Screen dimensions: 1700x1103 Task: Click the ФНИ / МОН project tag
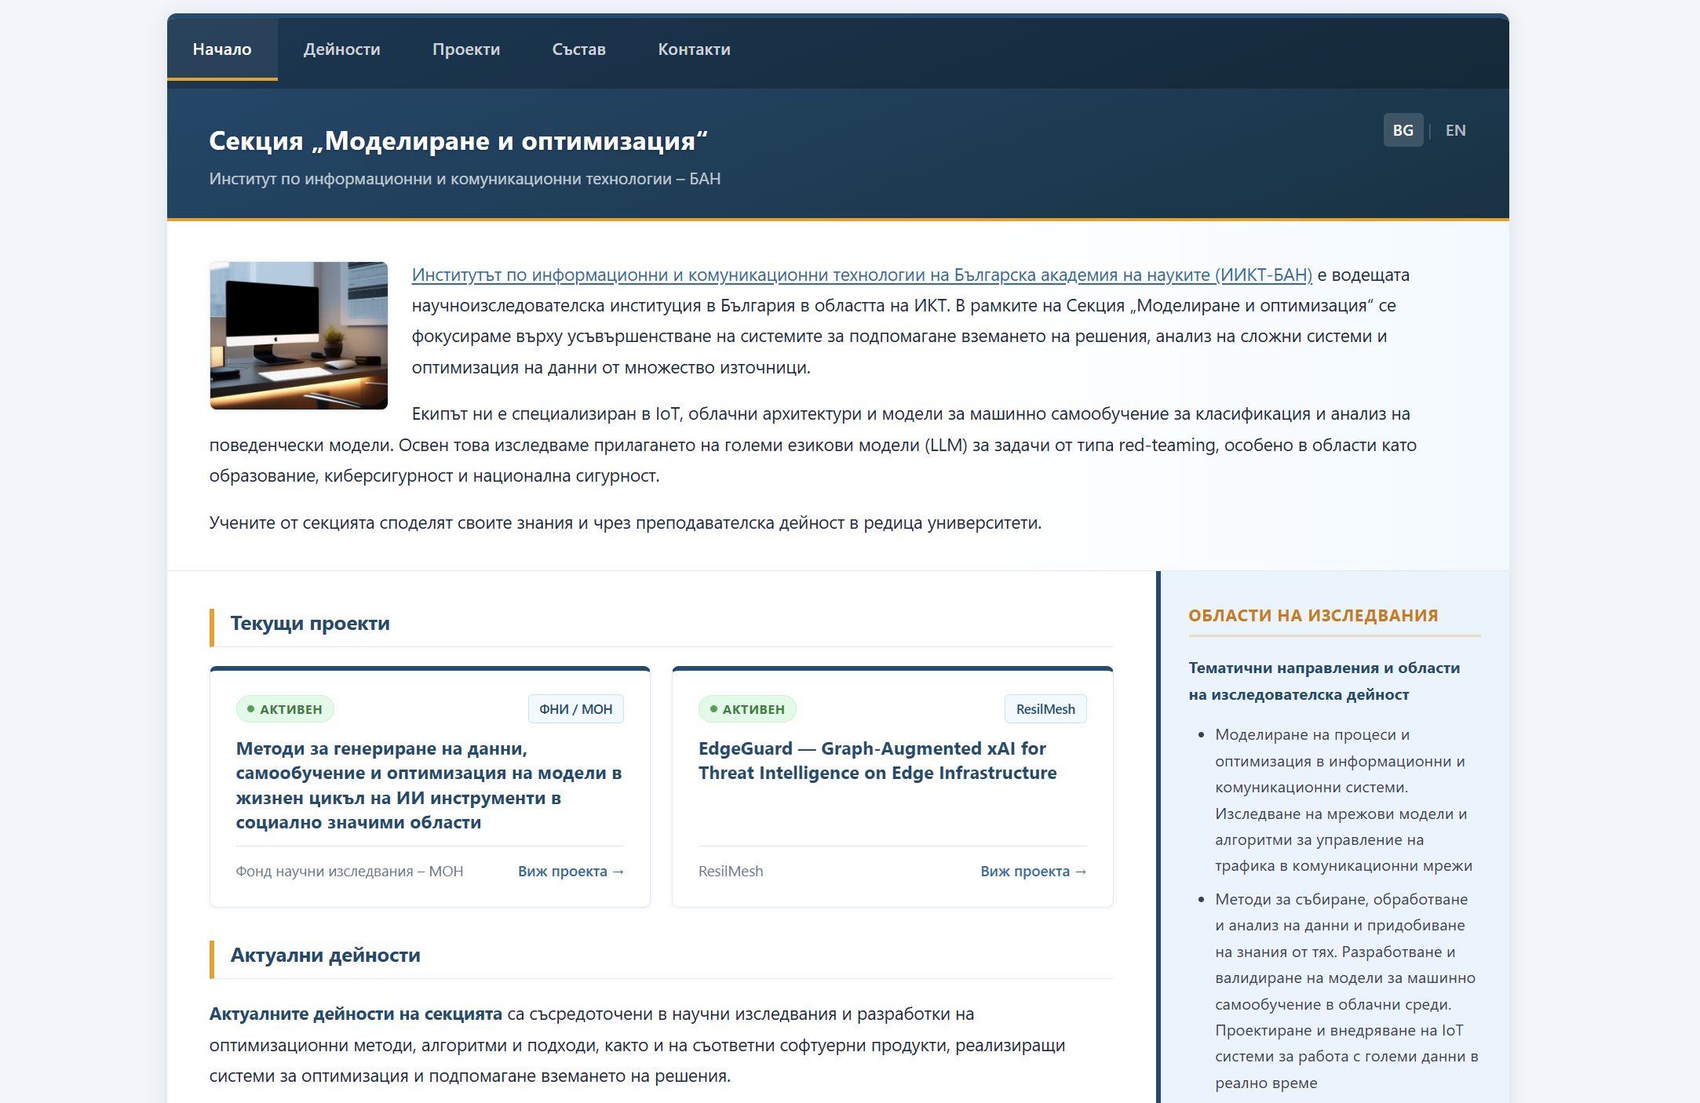coord(575,709)
